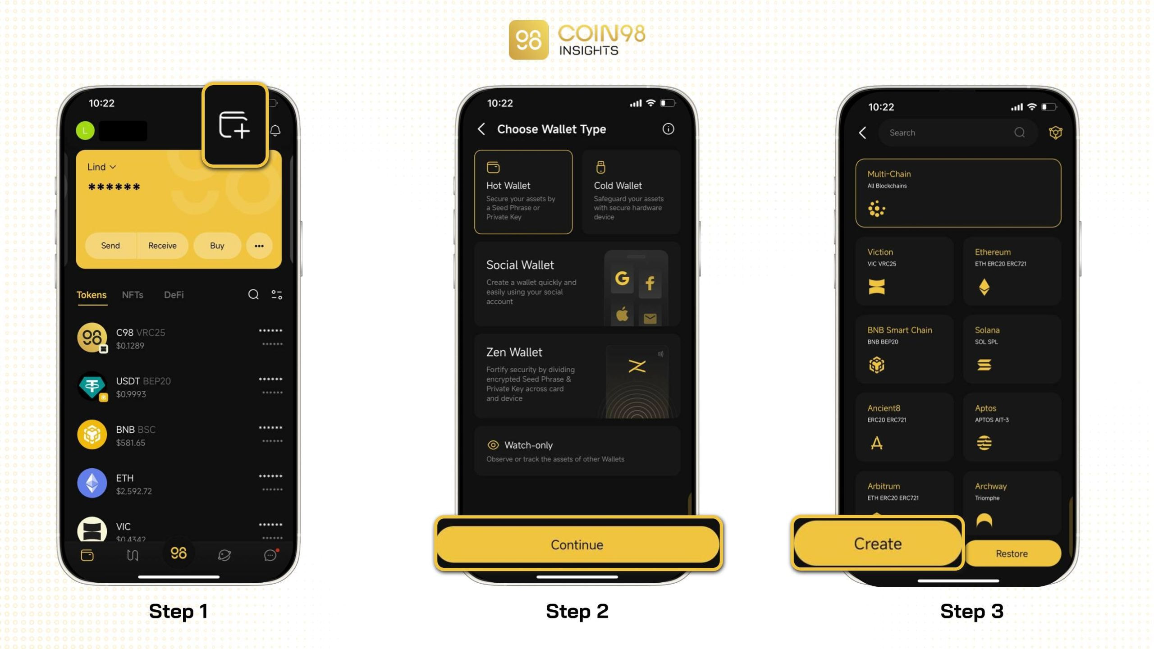Switch to the NFTs tab

pyautogui.click(x=133, y=294)
